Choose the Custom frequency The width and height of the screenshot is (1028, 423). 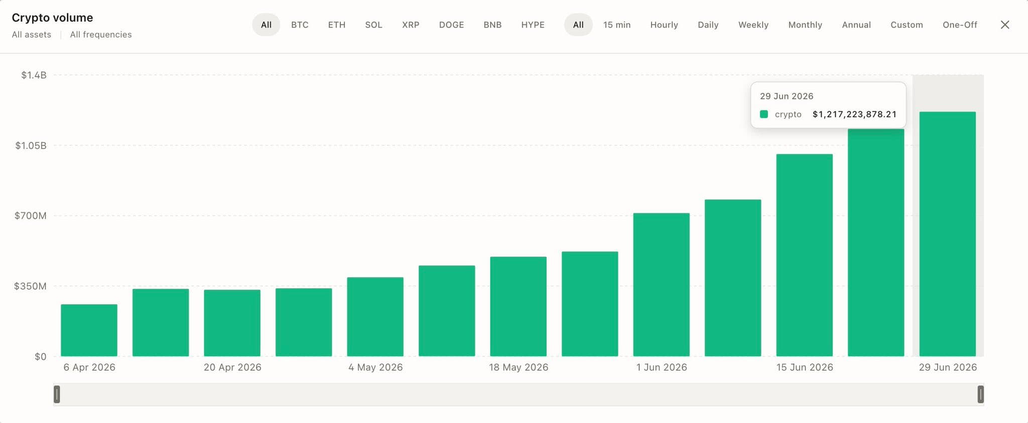[907, 25]
